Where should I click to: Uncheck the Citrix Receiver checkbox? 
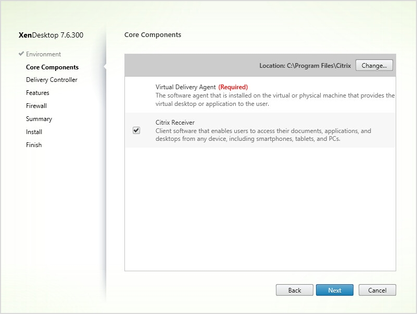tap(136, 130)
